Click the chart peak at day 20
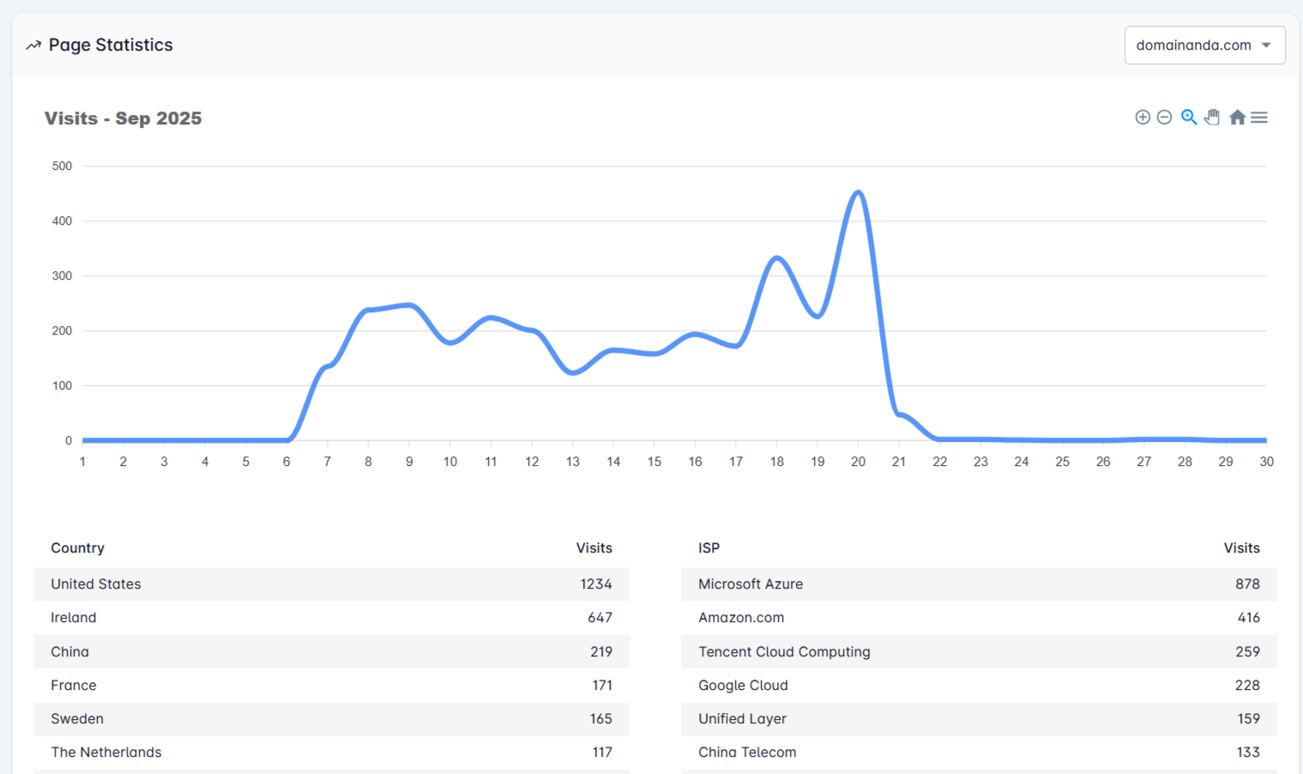The height and width of the screenshot is (774, 1303). (x=859, y=192)
